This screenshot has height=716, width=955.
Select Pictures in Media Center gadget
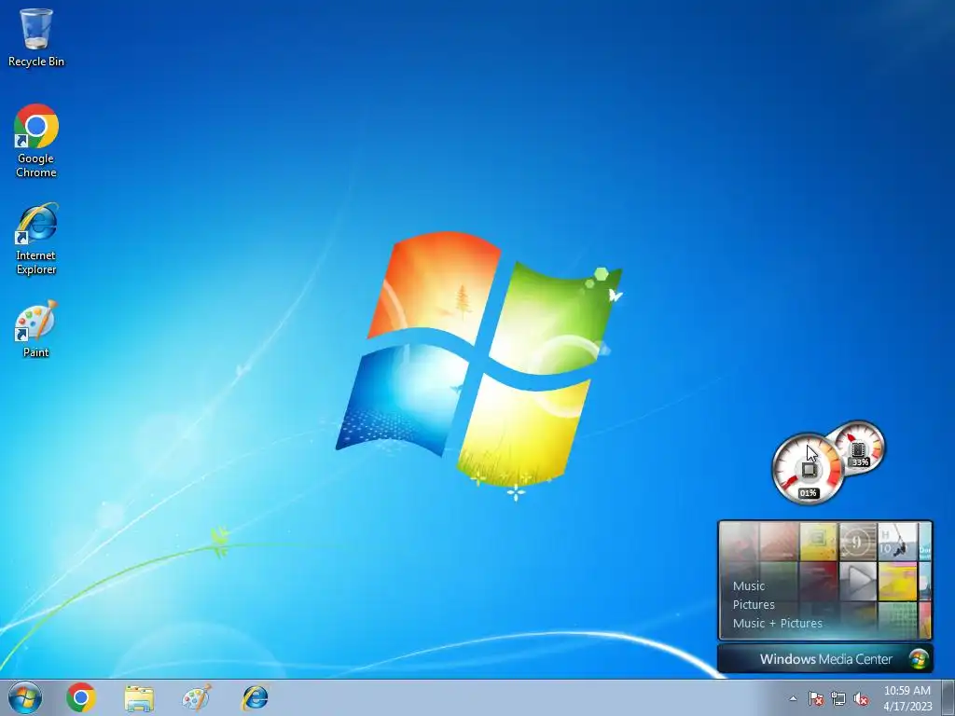[754, 604]
